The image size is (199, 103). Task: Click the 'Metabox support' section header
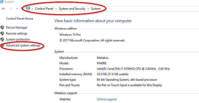pos(66,93)
